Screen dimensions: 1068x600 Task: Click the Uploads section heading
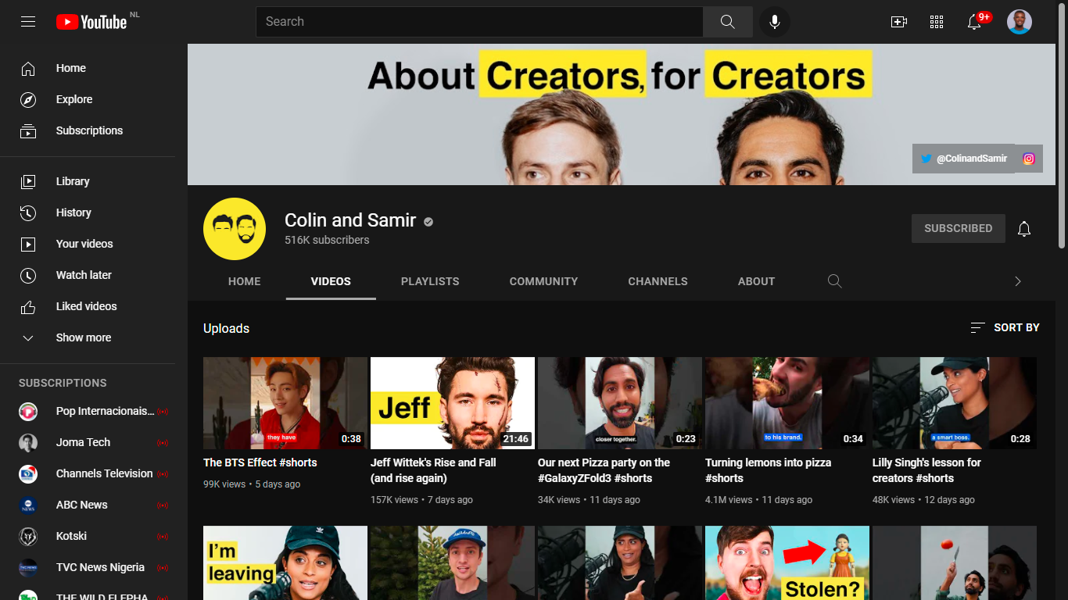227,328
